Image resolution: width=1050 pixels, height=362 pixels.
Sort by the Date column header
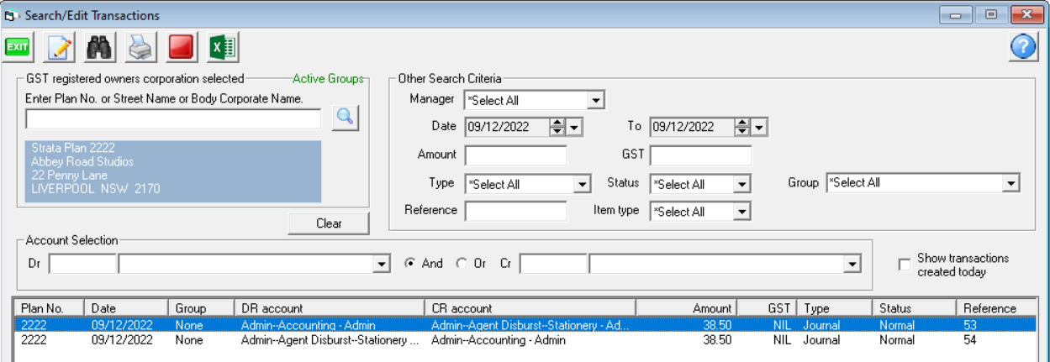(127, 308)
